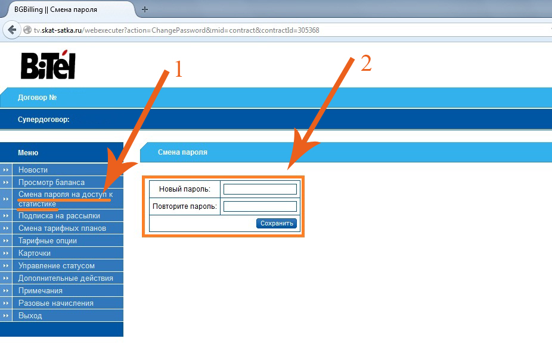The height and width of the screenshot is (351, 552).
Task: Click arrow icon beside Просмотр баланса
Action: click(5, 183)
